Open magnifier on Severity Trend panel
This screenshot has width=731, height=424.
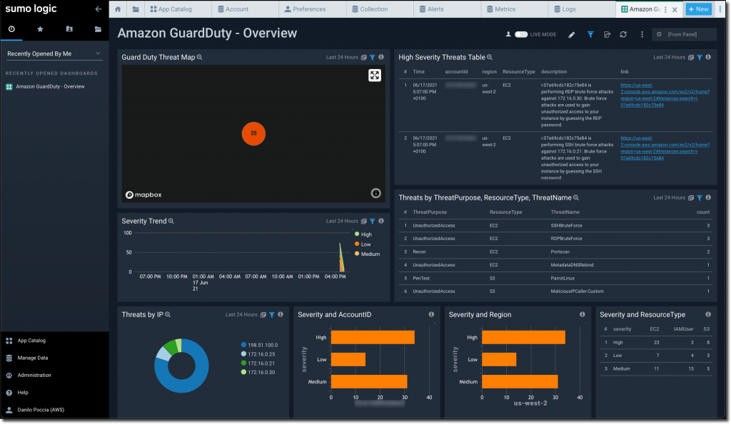[x=171, y=221]
